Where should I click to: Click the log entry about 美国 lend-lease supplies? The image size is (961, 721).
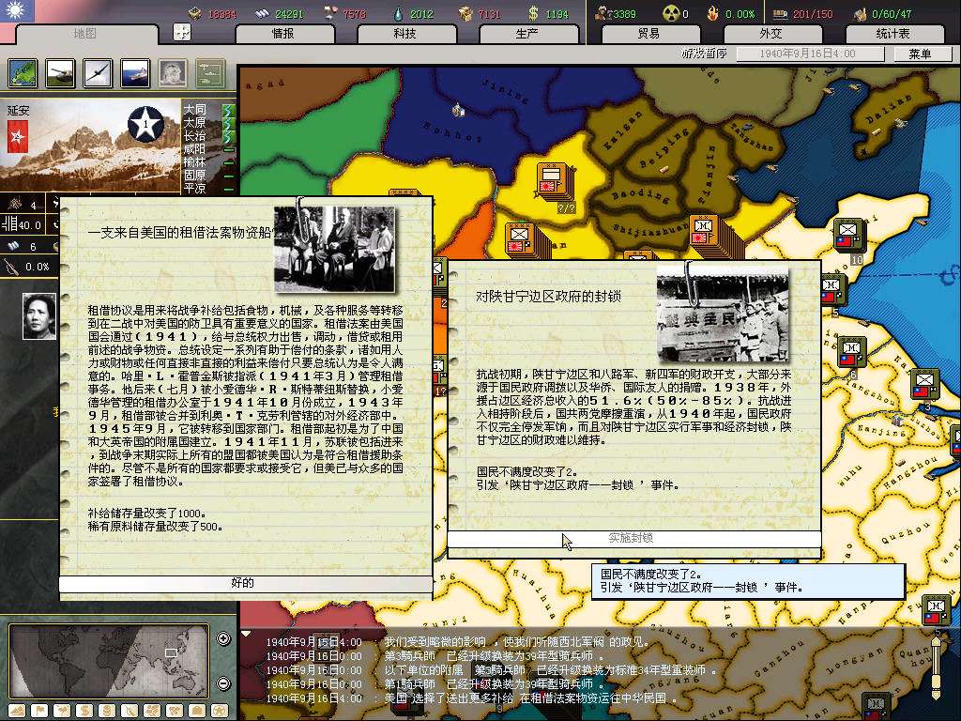tap(472, 698)
